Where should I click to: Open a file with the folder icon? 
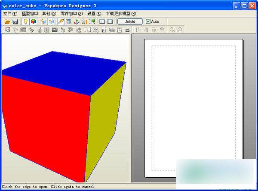(7, 21)
